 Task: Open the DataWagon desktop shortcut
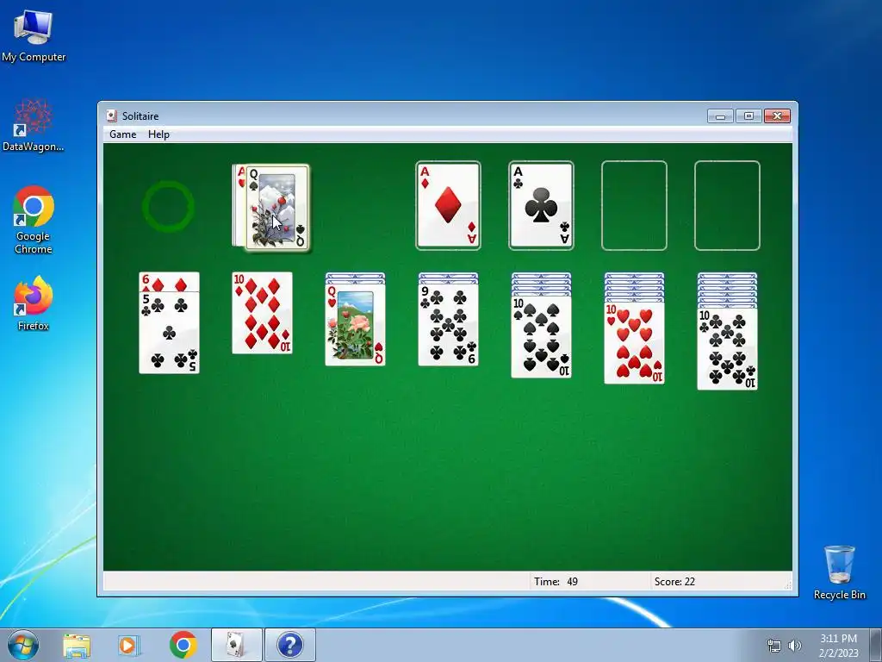click(x=34, y=126)
